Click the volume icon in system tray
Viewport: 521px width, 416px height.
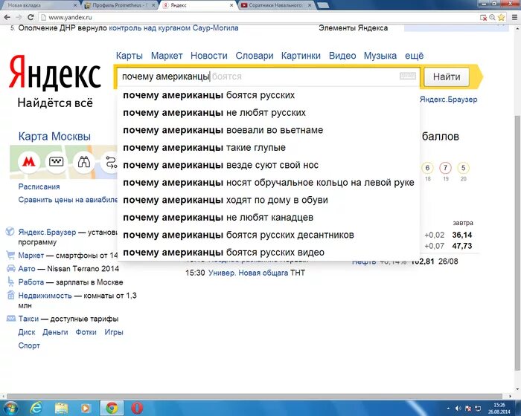(x=458, y=409)
